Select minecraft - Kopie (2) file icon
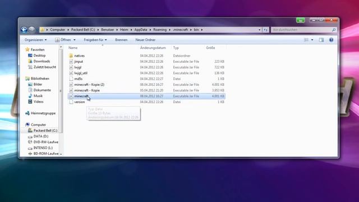The image size is (359, 202). (71, 85)
